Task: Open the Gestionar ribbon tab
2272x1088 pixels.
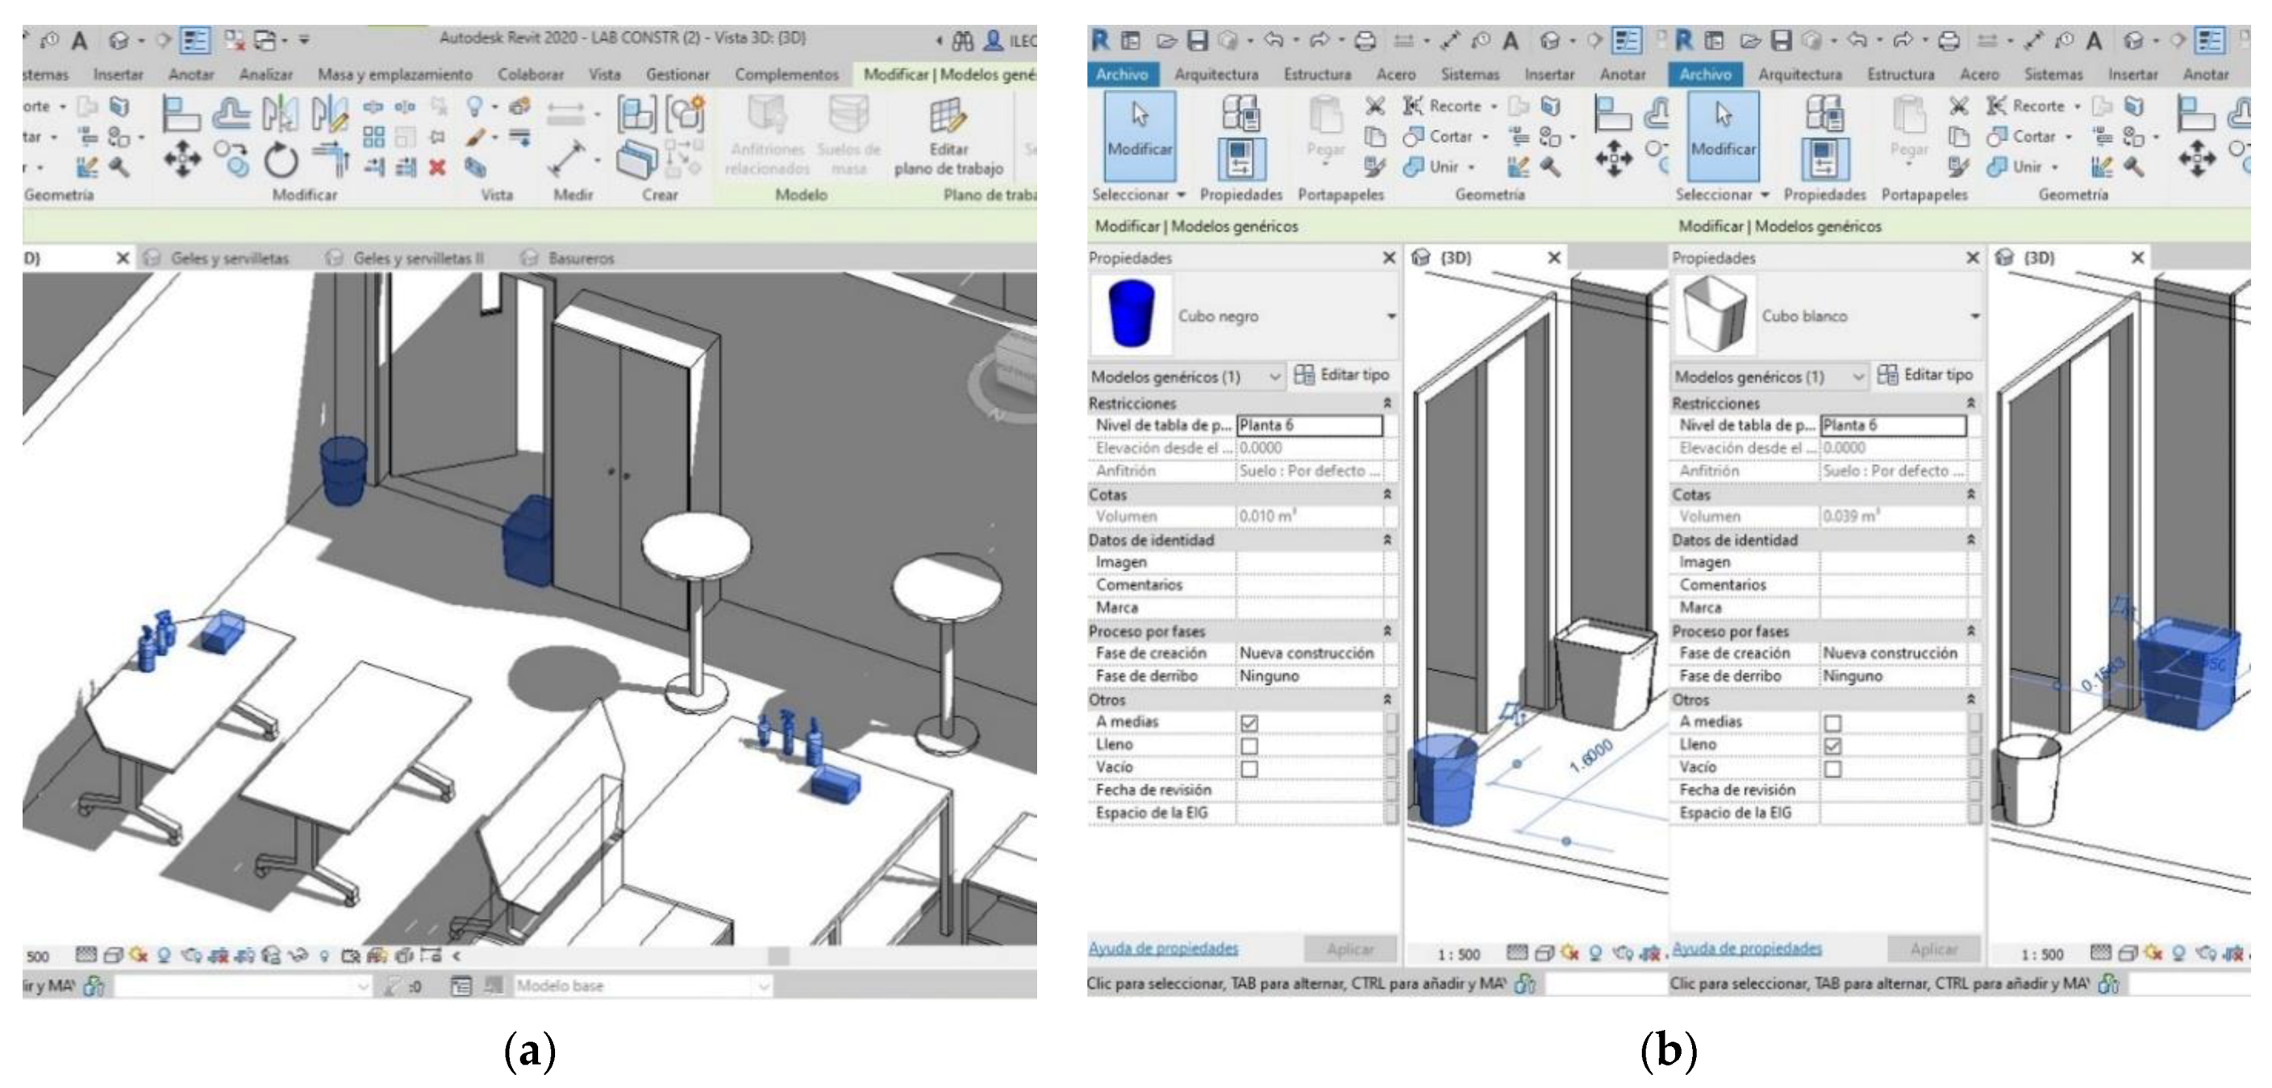Action: point(677,75)
